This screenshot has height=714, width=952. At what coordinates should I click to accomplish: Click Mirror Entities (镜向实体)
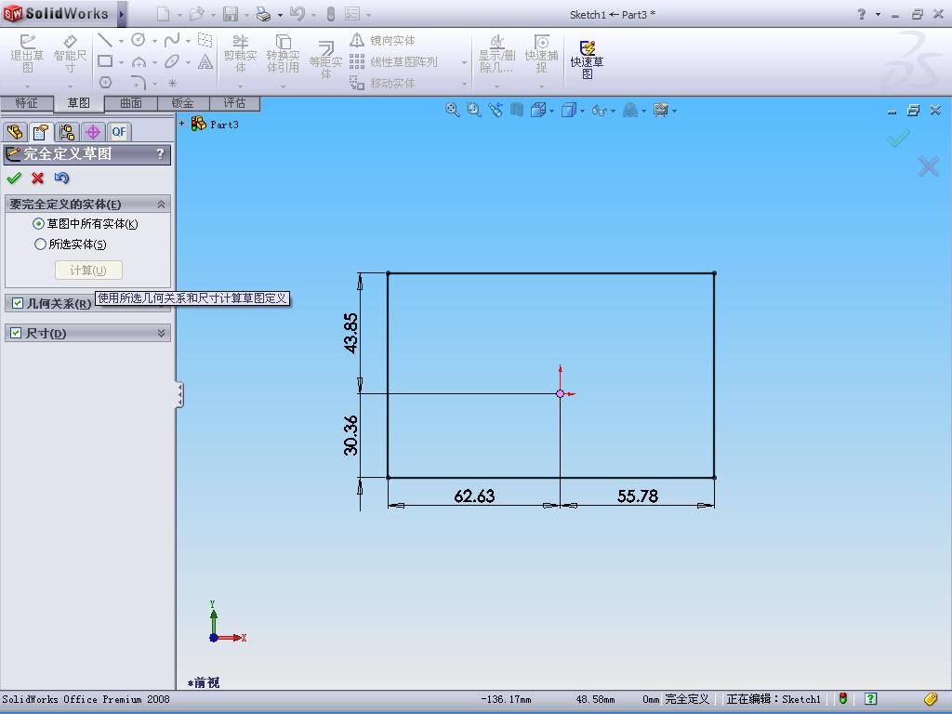coord(383,41)
